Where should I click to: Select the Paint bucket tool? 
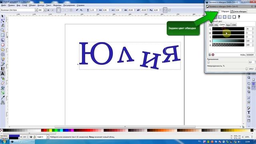(2, 88)
